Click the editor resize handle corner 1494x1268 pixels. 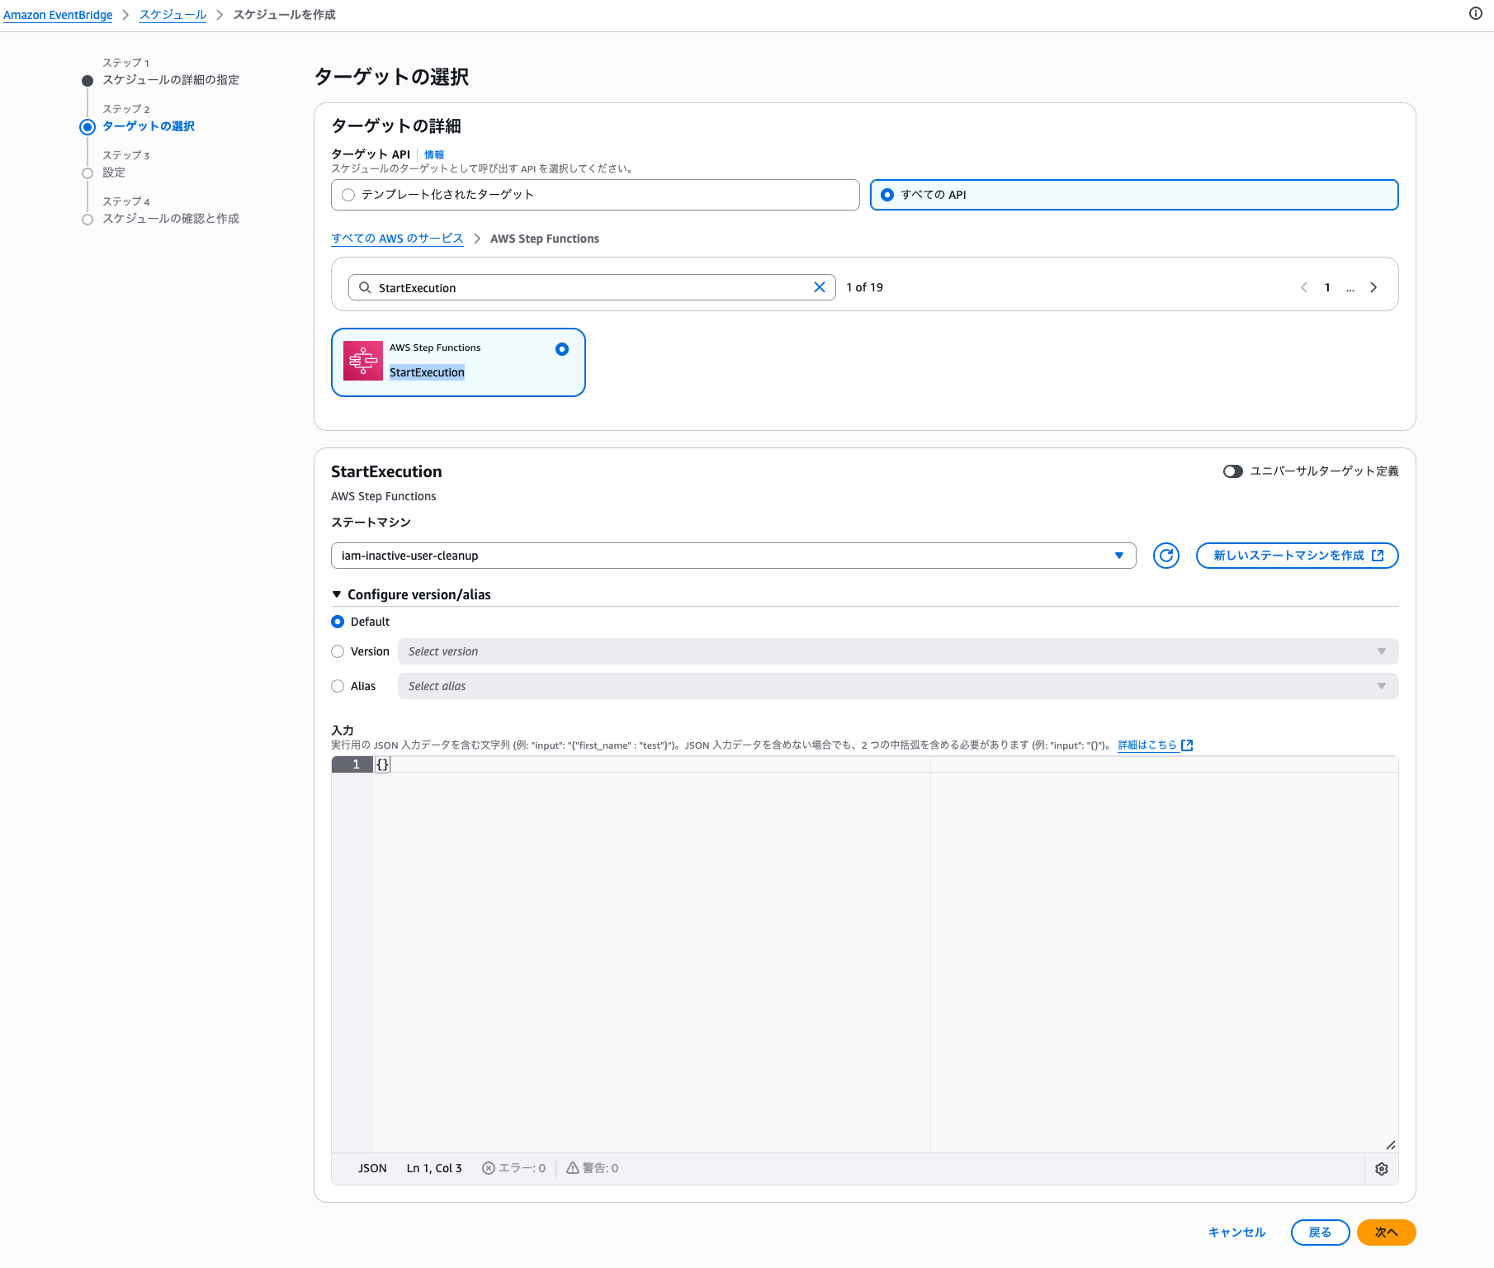coord(1391,1145)
